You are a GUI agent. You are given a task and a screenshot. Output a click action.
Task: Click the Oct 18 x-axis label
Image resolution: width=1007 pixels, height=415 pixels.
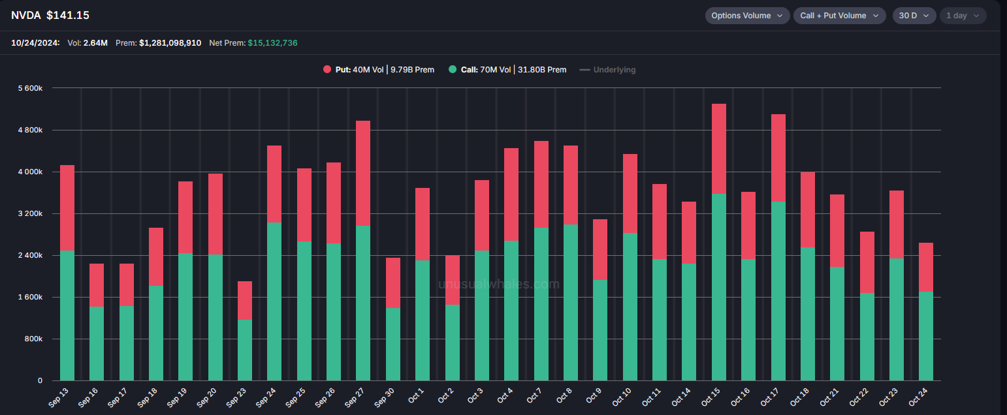tap(799, 397)
